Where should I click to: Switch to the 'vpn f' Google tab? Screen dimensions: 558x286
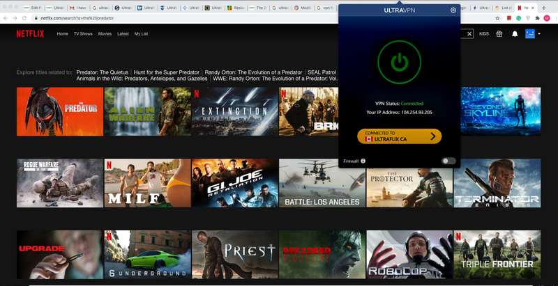point(324,8)
